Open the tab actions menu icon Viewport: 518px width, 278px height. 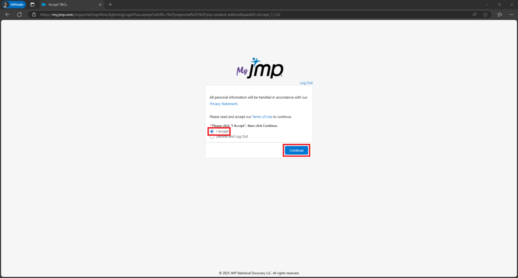(32, 4)
